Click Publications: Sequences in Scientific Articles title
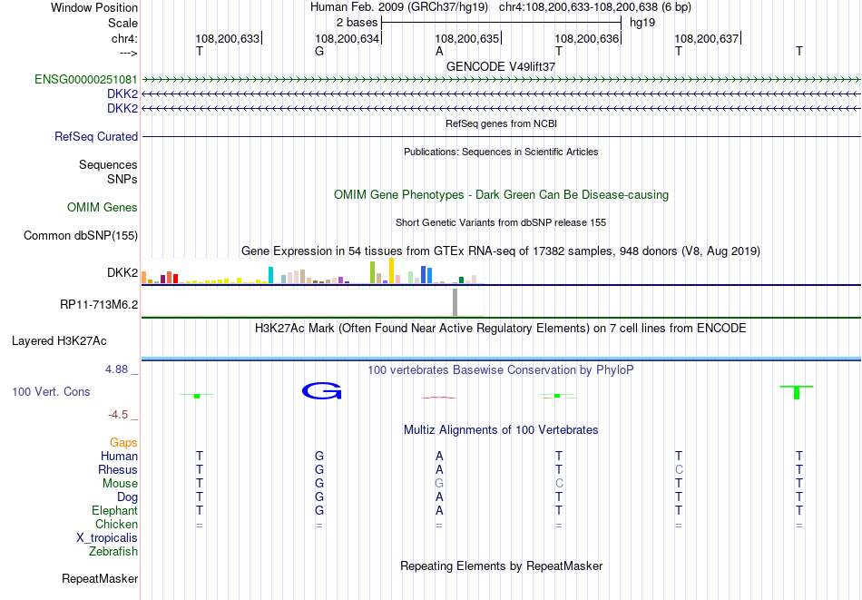This screenshot has height=600, width=862. coord(501,152)
